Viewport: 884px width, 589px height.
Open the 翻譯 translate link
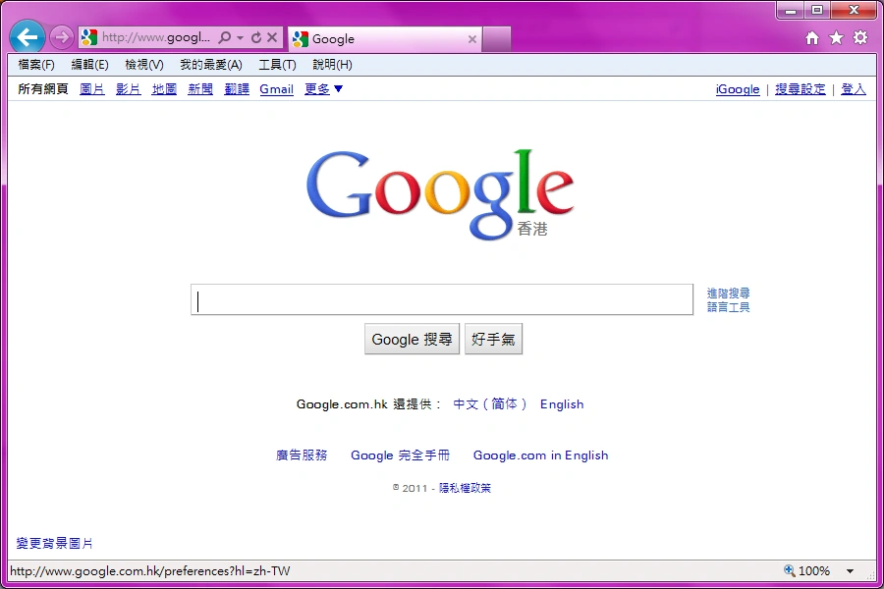point(236,89)
